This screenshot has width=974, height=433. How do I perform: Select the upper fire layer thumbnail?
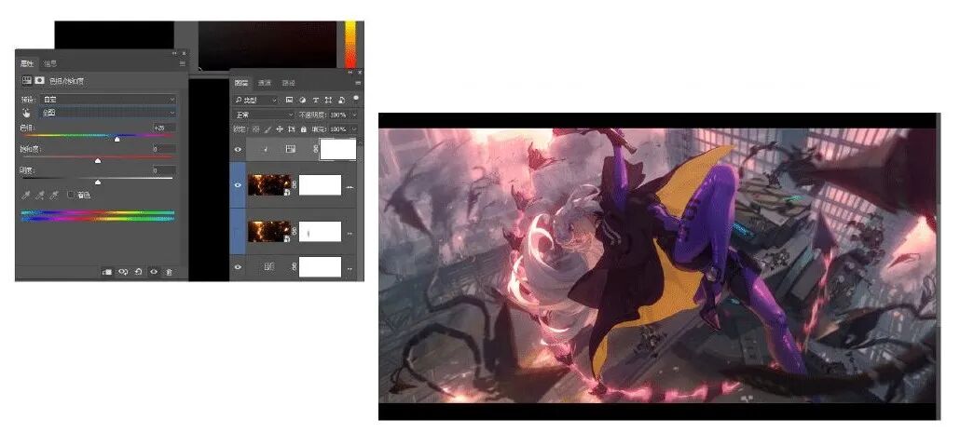tap(269, 185)
